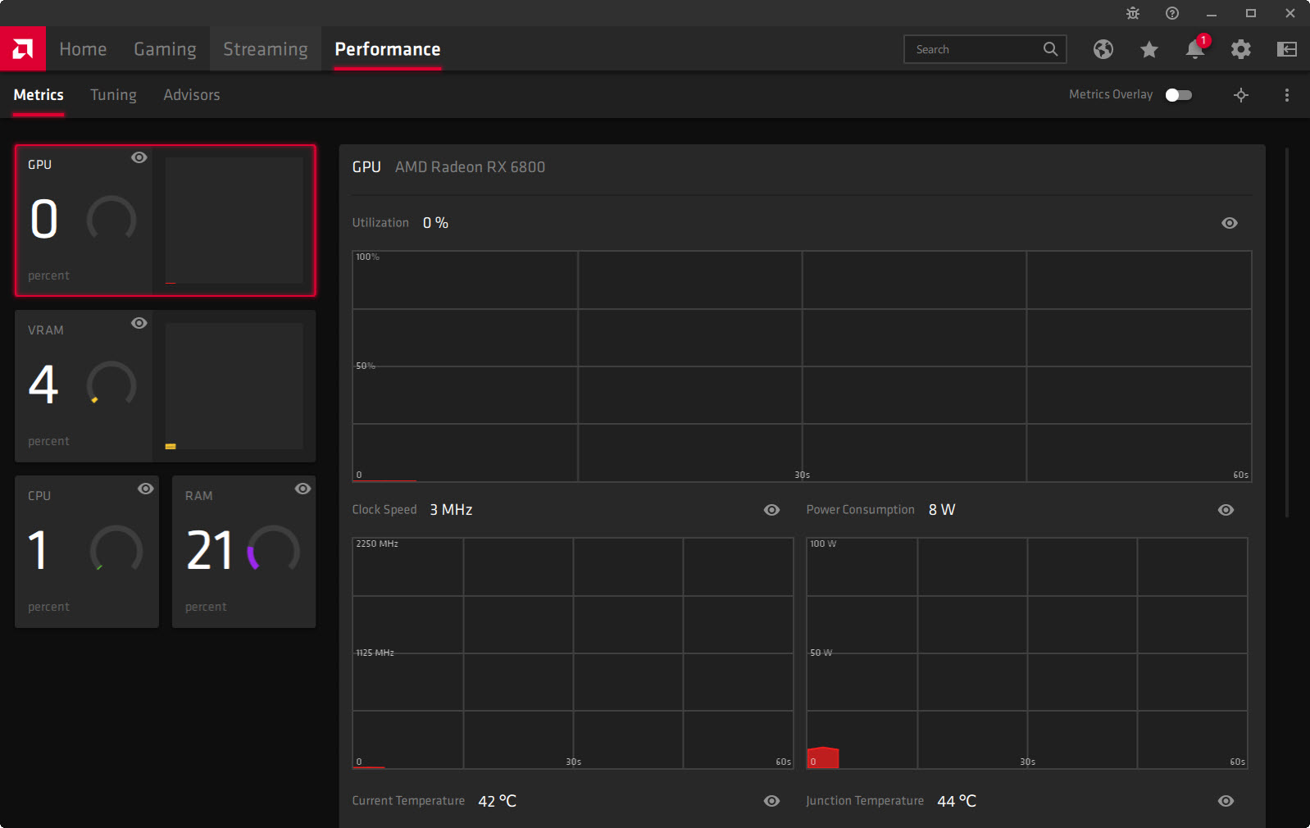Hide the Power Consumption metric
The height and width of the screenshot is (828, 1310).
coord(1226,510)
